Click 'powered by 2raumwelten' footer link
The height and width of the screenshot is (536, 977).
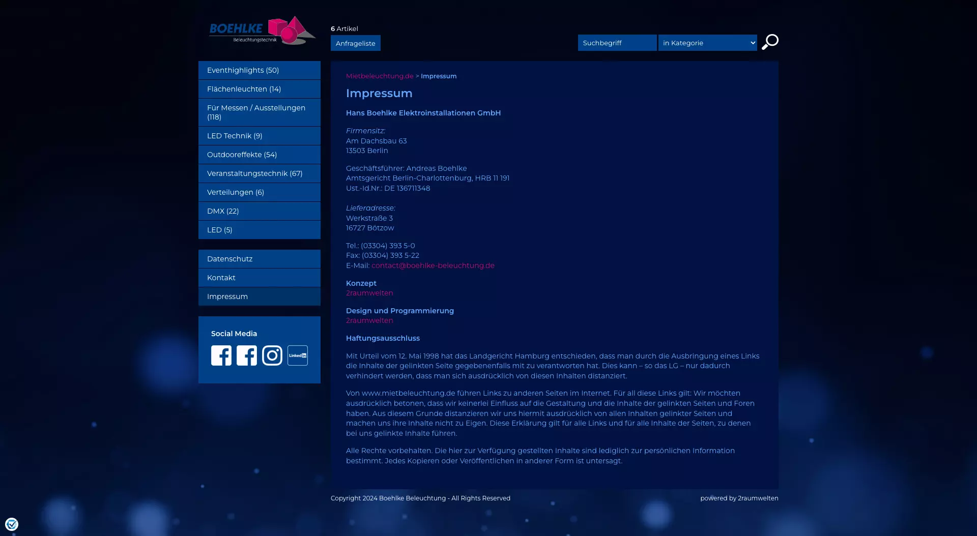click(x=739, y=498)
